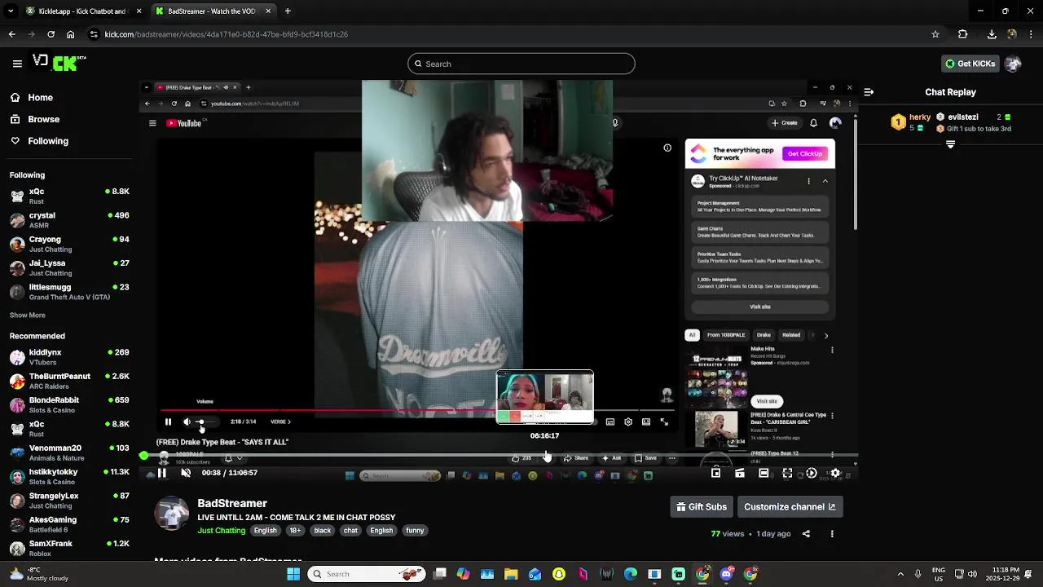Toggle fullscreen on the VOD player

pos(787,473)
